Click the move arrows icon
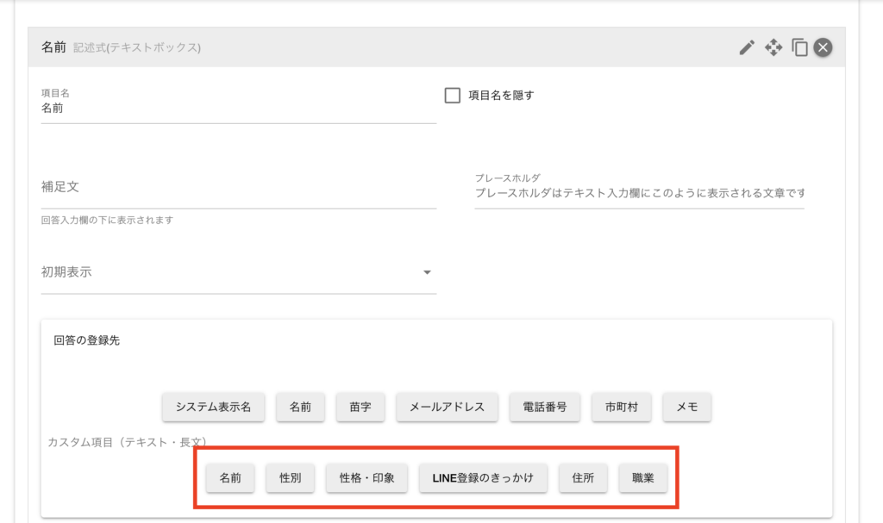 [773, 47]
